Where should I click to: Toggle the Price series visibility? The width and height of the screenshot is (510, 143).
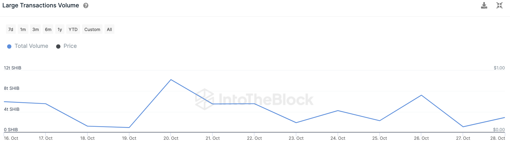(70, 46)
